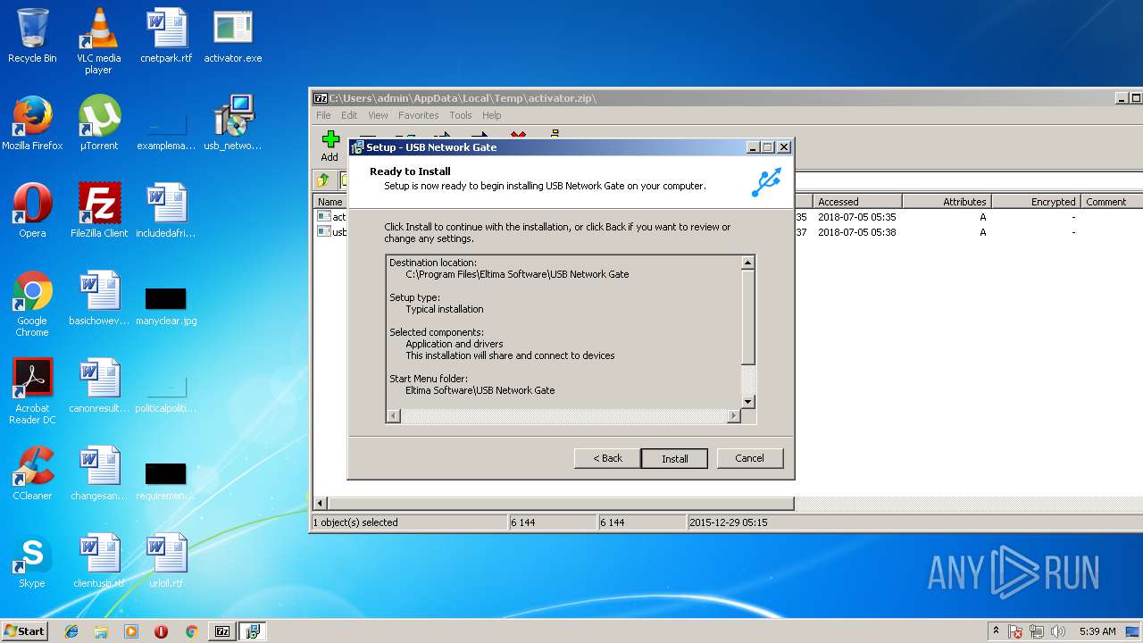Select activator.exe on the desktop
Viewport: 1143px width, 643px height.
pos(233,37)
